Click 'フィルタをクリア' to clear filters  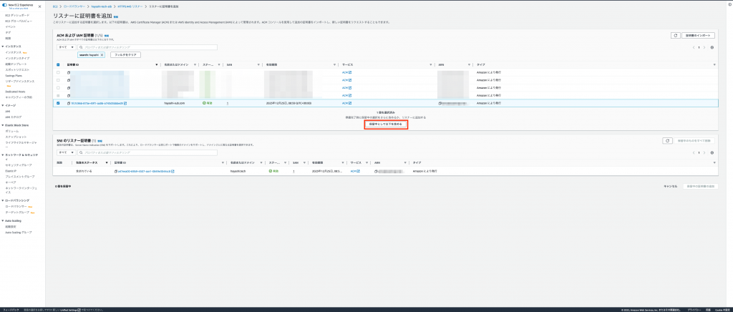124,54
